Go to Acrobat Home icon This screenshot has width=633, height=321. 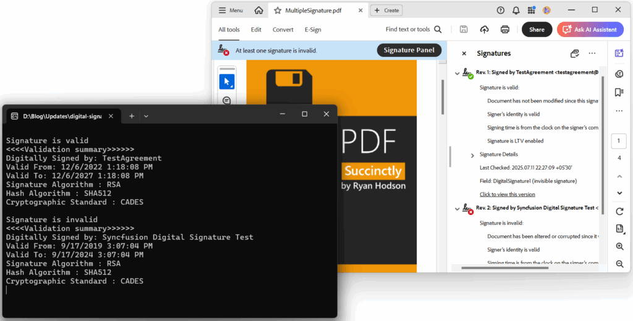(259, 10)
